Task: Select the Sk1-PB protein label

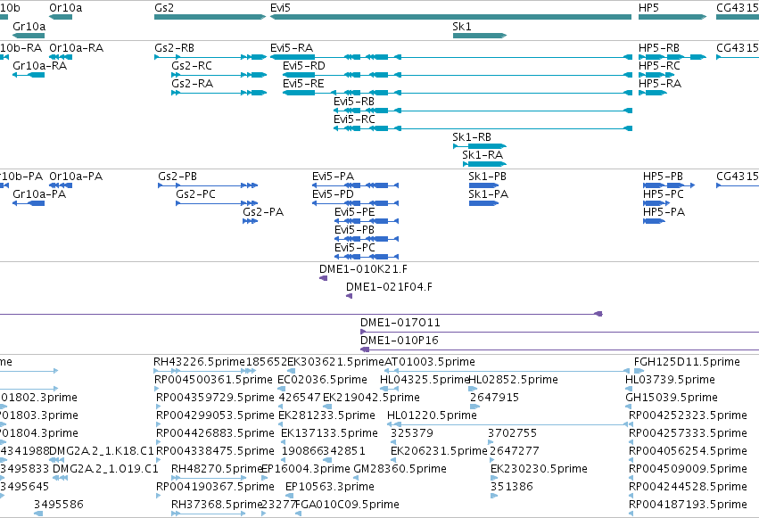Action: pos(488,177)
